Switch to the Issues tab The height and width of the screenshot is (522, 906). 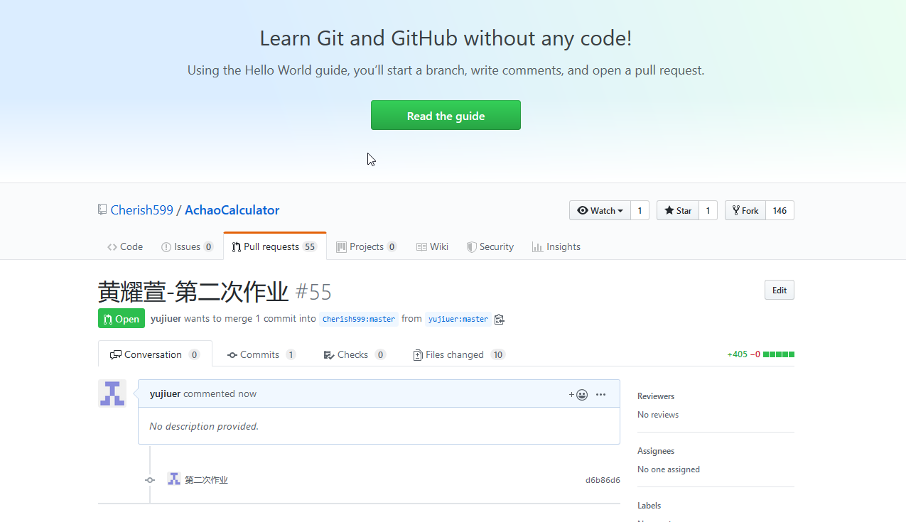point(188,246)
